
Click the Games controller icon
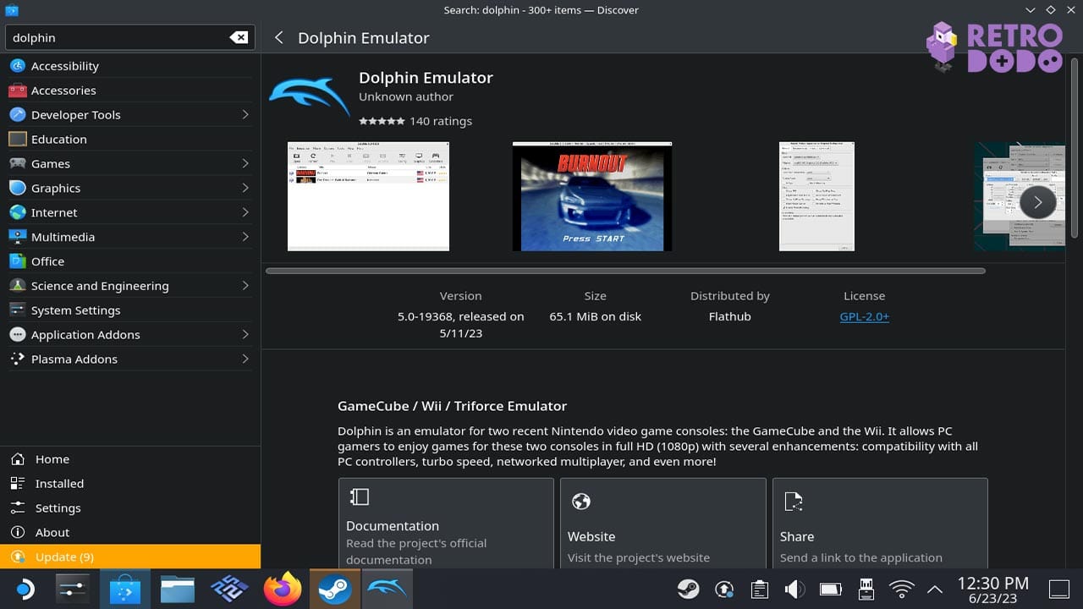click(x=18, y=164)
